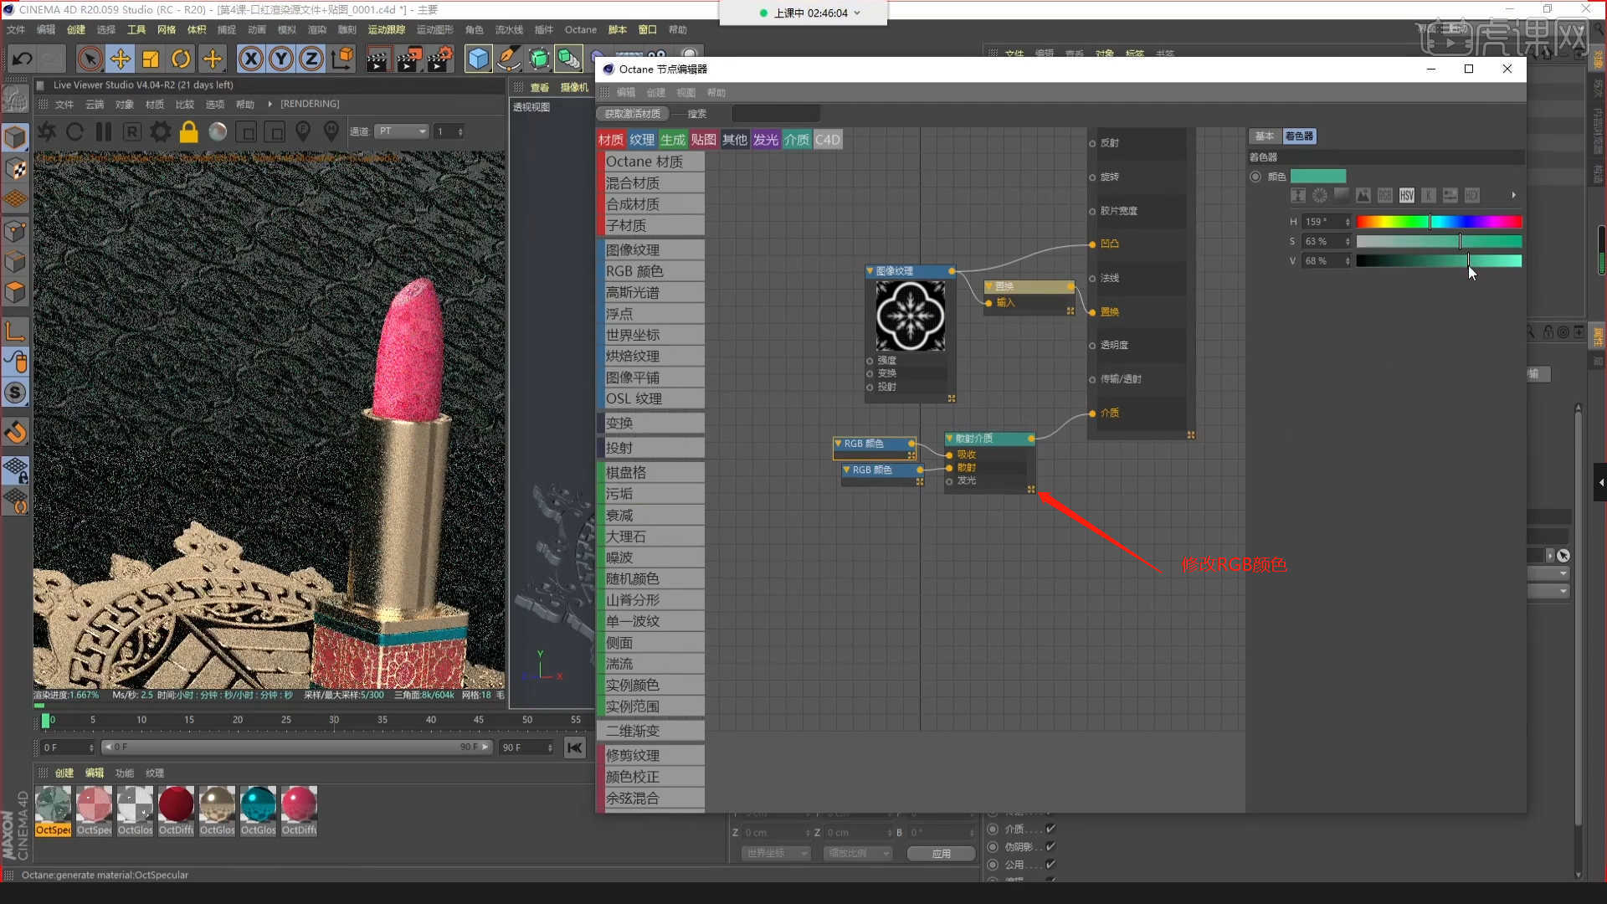Click the Live Viewer focus picker pin
This screenshot has width=1607, height=904.
tap(303, 131)
